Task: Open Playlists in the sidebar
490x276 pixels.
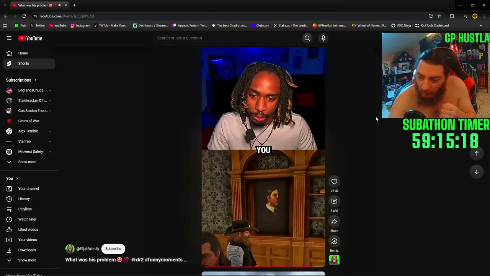Action: tap(29, 209)
